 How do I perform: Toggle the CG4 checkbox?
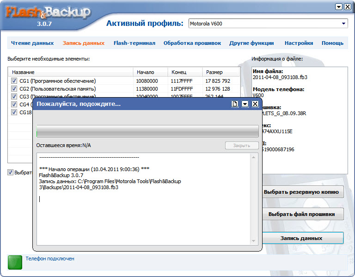(14, 104)
